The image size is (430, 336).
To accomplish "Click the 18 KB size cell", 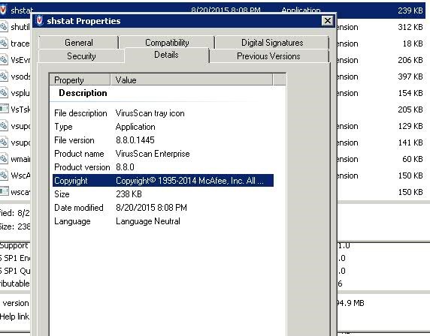I will 413,43.
